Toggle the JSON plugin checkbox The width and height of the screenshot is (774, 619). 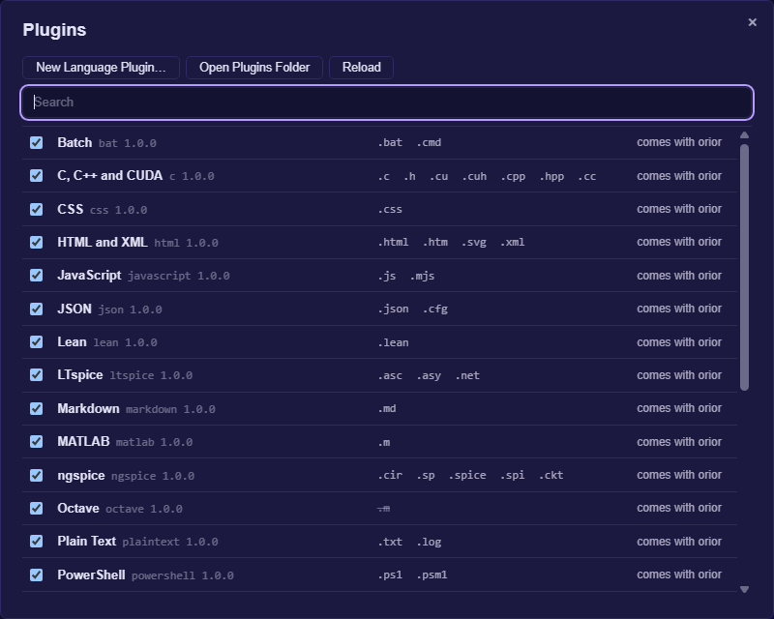[36, 309]
